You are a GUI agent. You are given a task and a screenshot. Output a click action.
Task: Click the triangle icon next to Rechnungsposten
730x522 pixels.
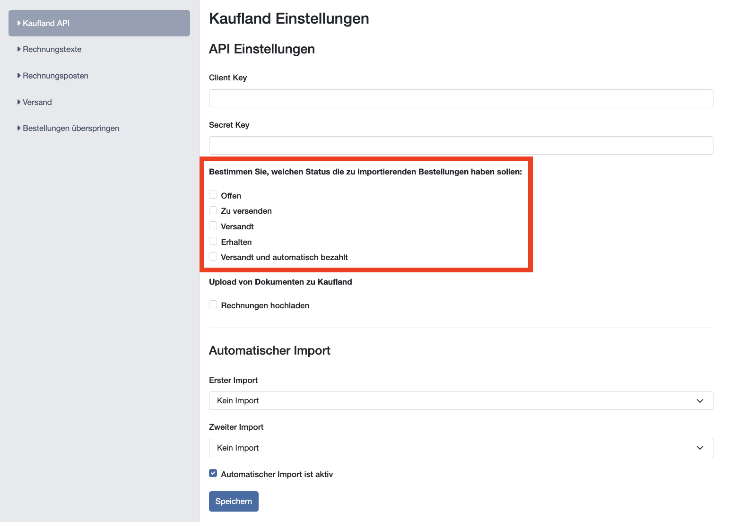pyautogui.click(x=19, y=76)
